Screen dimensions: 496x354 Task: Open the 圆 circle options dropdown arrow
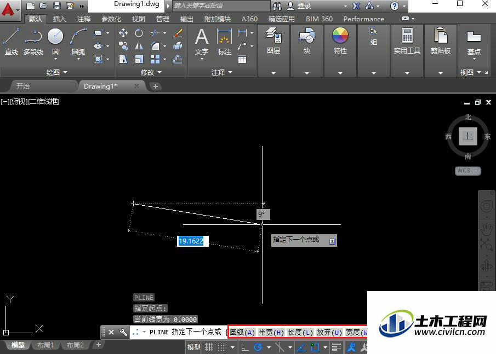coord(55,59)
